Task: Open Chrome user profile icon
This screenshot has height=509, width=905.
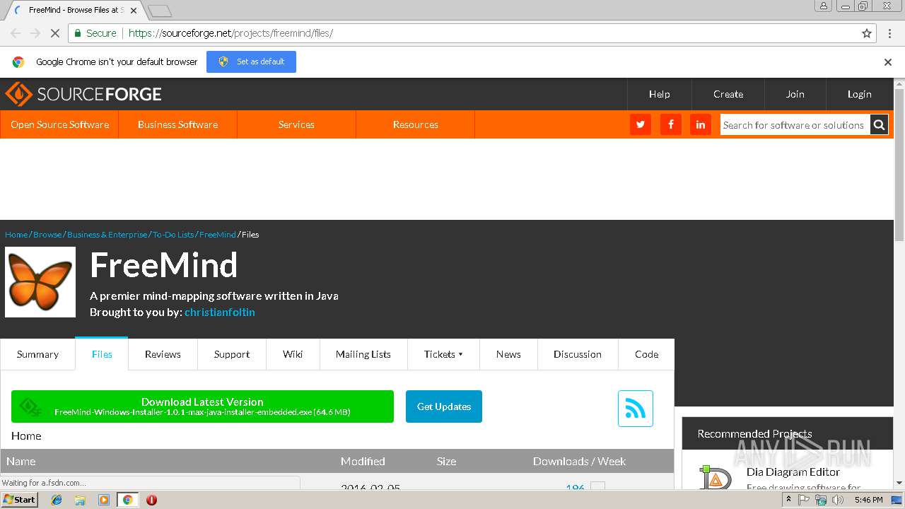Action: click(824, 6)
